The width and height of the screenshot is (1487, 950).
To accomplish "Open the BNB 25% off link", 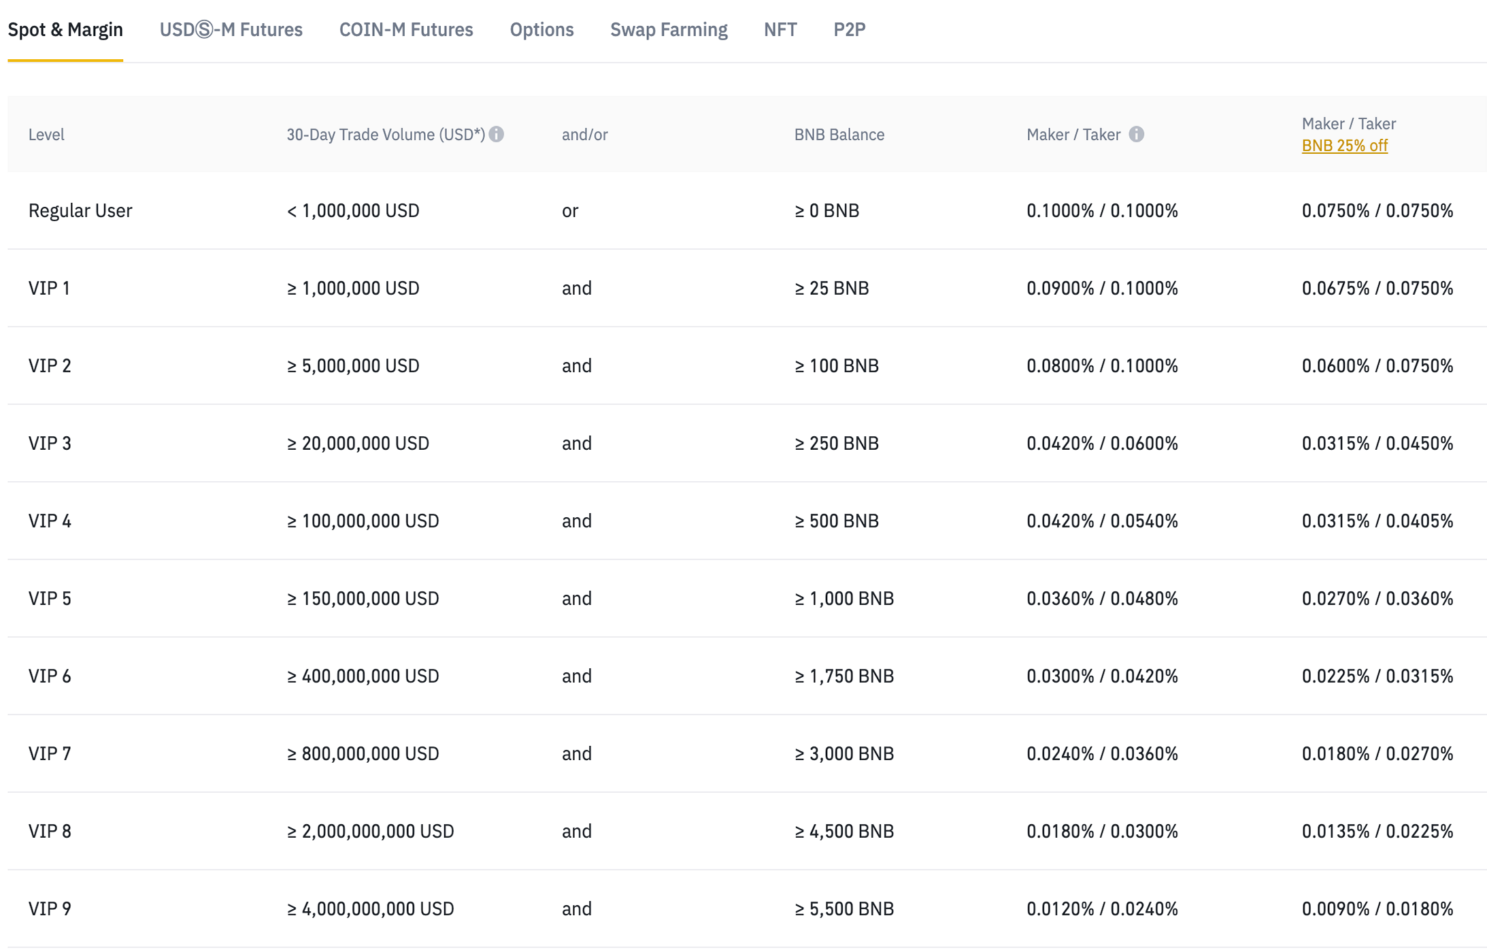I will [x=1344, y=146].
